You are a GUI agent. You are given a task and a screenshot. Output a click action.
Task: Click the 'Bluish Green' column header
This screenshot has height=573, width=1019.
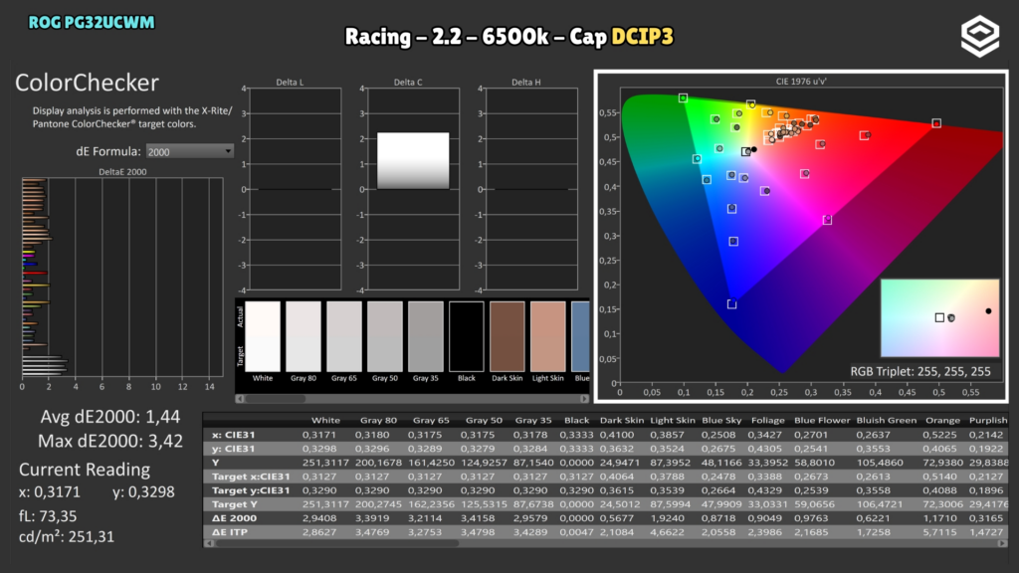885,421
